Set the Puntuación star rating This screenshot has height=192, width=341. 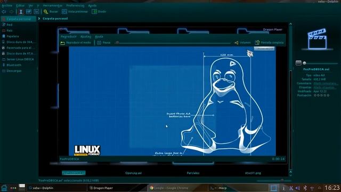(x=321, y=95)
